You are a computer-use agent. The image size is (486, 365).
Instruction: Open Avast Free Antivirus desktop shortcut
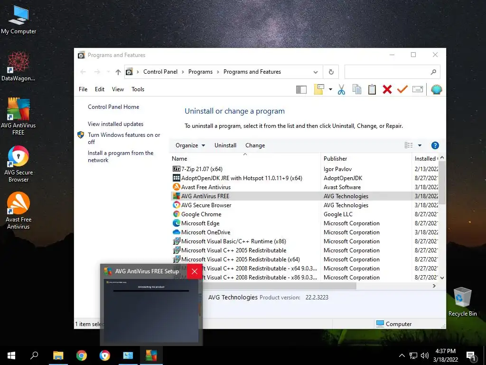point(19,211)
